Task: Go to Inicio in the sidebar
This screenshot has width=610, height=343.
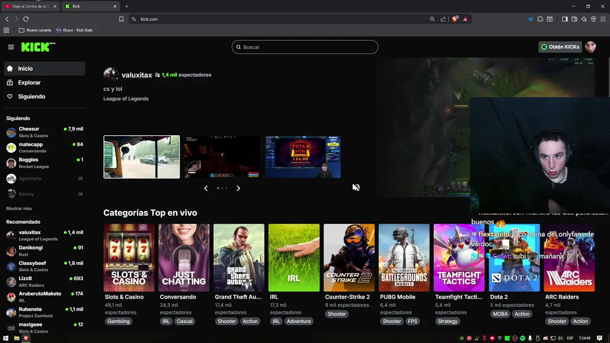Action: click(x=45, y=69)
